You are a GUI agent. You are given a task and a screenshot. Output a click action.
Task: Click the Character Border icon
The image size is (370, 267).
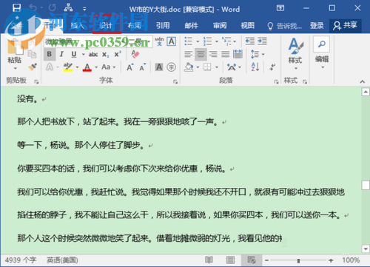click(172, 41)
